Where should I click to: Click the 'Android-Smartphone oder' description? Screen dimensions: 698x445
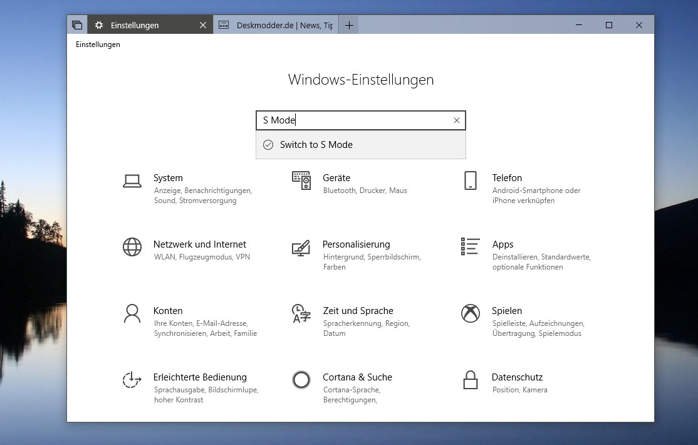(x=536, y=191)
